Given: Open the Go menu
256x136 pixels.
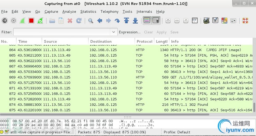Looking at the screenshot, I should click(x=38, y=11).
